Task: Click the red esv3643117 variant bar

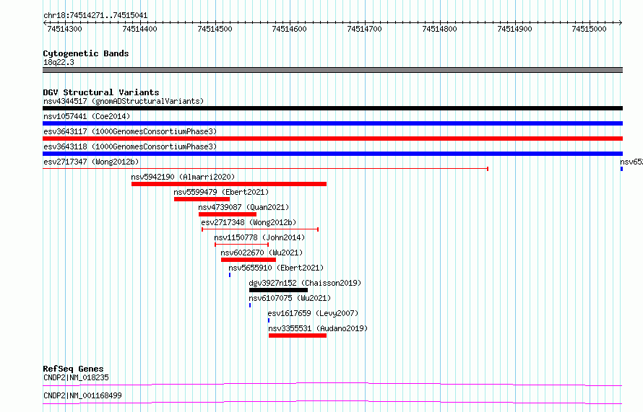Action: (x=332, y=139)
